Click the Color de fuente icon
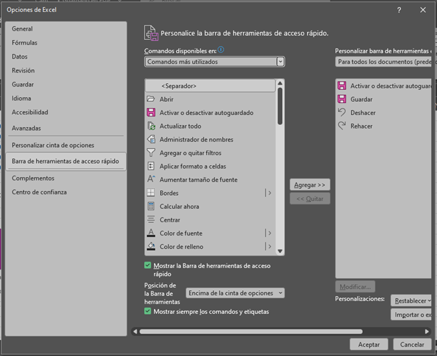This screenshot has height=356, width=437. [x=151, y=233]
